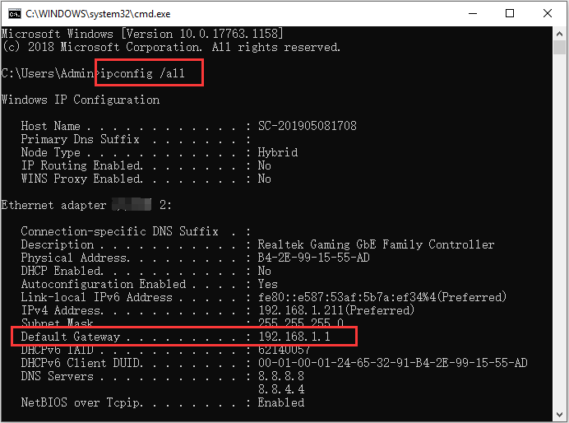This screenshot has height=423, width=569.
Task: Click the title bar text C:\WINDOWS\system32\cmd.exe
Action: coord(98,14)
